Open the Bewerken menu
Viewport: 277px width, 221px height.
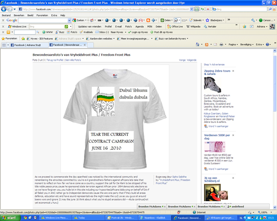(x=19, y=15)
